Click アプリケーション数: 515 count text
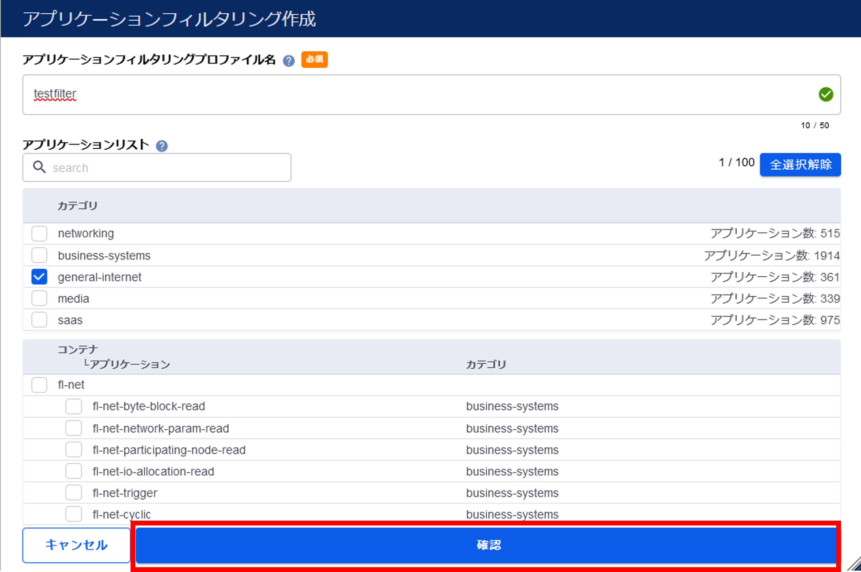 click(775, 234)
